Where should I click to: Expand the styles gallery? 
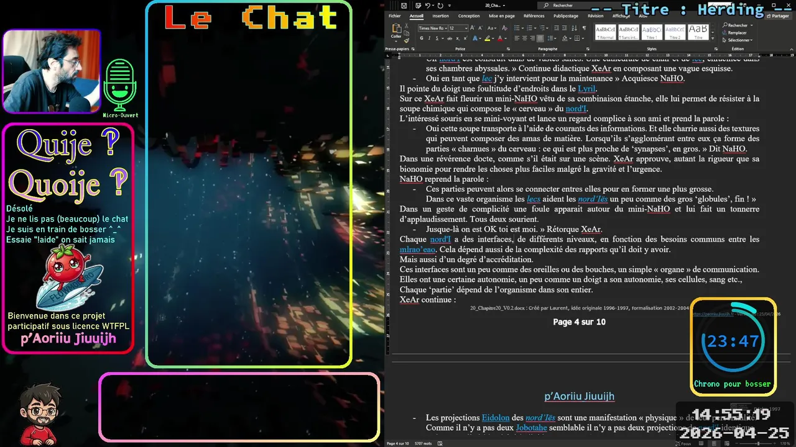click(713, 38)
